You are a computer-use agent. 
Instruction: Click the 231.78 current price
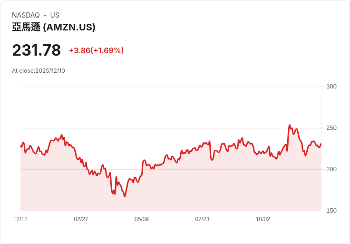pyautogui.click(x=37, y=50)
